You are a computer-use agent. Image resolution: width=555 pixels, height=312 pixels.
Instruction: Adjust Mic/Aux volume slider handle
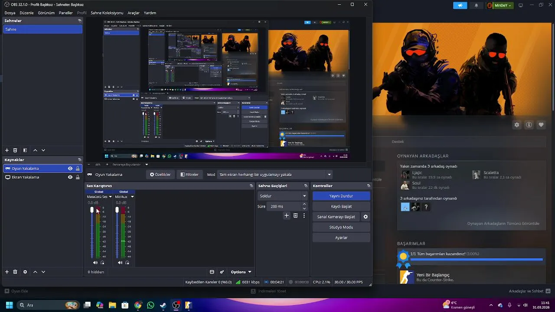(x=117, y=210)
